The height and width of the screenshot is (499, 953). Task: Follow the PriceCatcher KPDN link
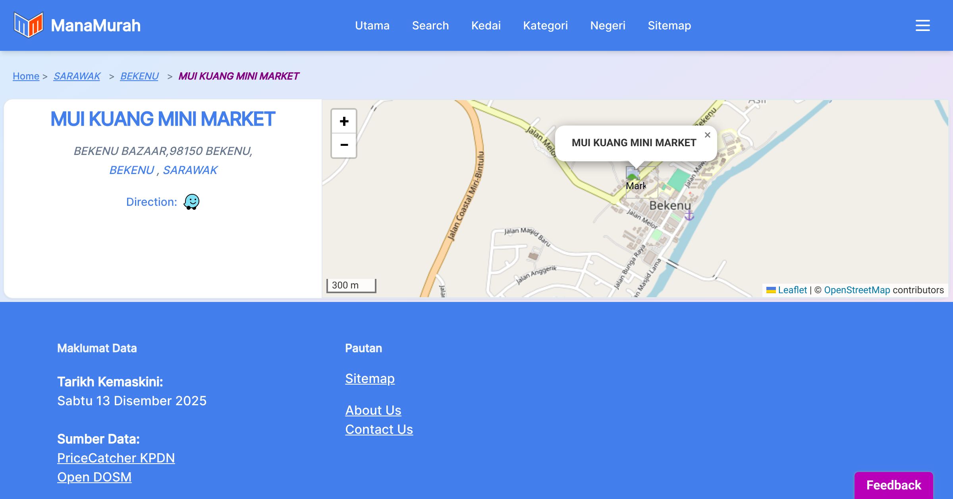116,458
